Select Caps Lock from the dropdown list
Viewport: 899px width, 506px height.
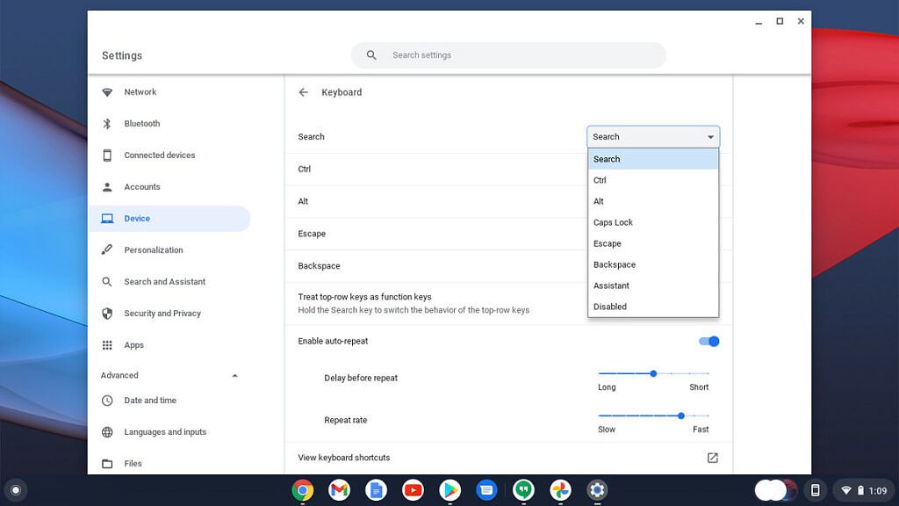pyautogui.click(x=612, y=222)
